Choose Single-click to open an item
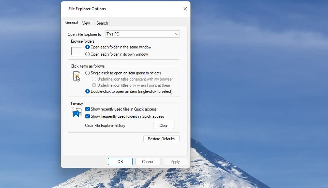This screenshot has width=328, height=188. [x=88, y=73]
